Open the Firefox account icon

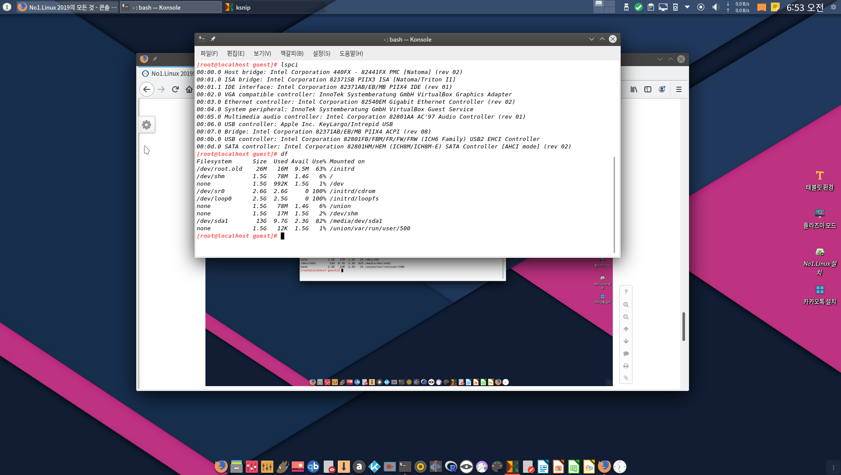click(x=662, y=89)
